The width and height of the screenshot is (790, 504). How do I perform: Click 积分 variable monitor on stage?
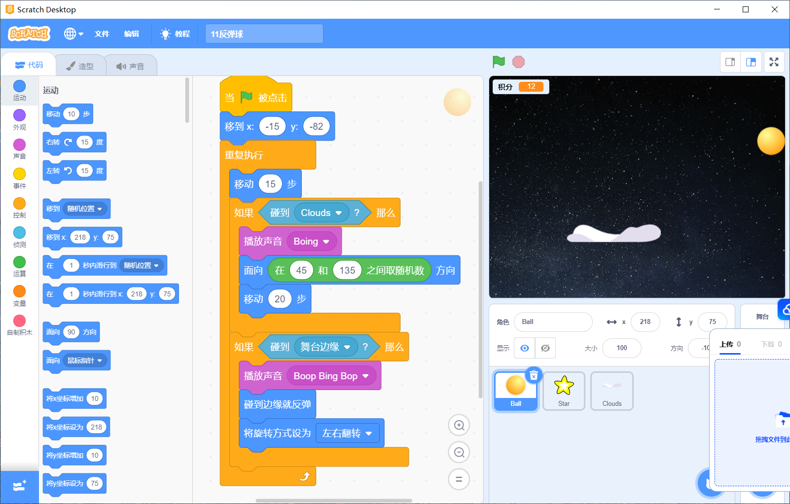521,87
